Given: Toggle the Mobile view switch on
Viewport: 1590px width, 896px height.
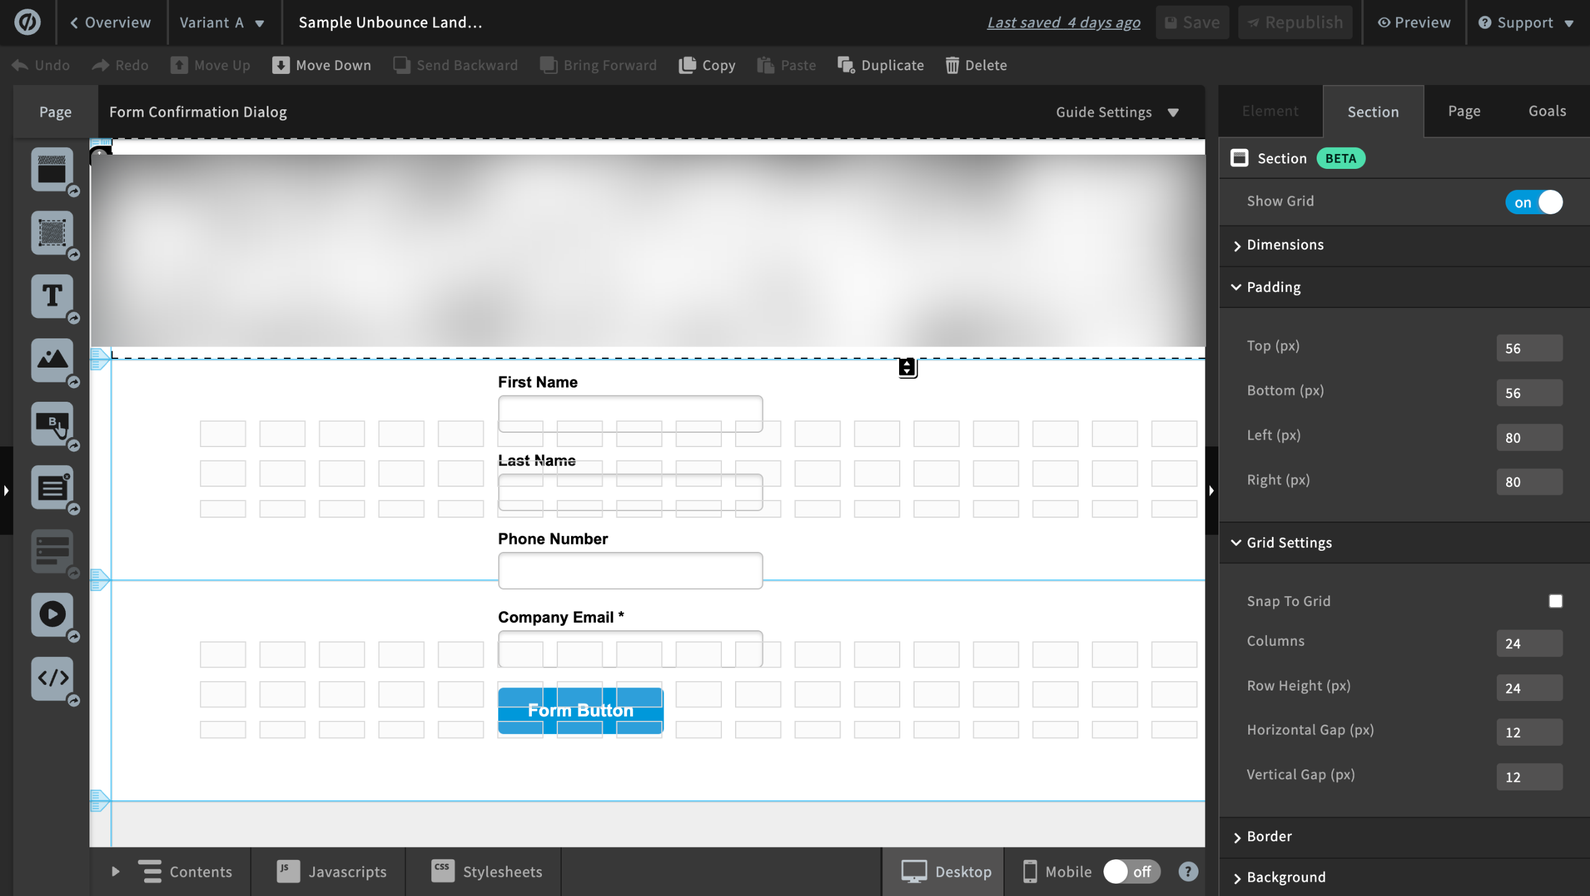Looking at the screenshot, I should coord(1131,871).
